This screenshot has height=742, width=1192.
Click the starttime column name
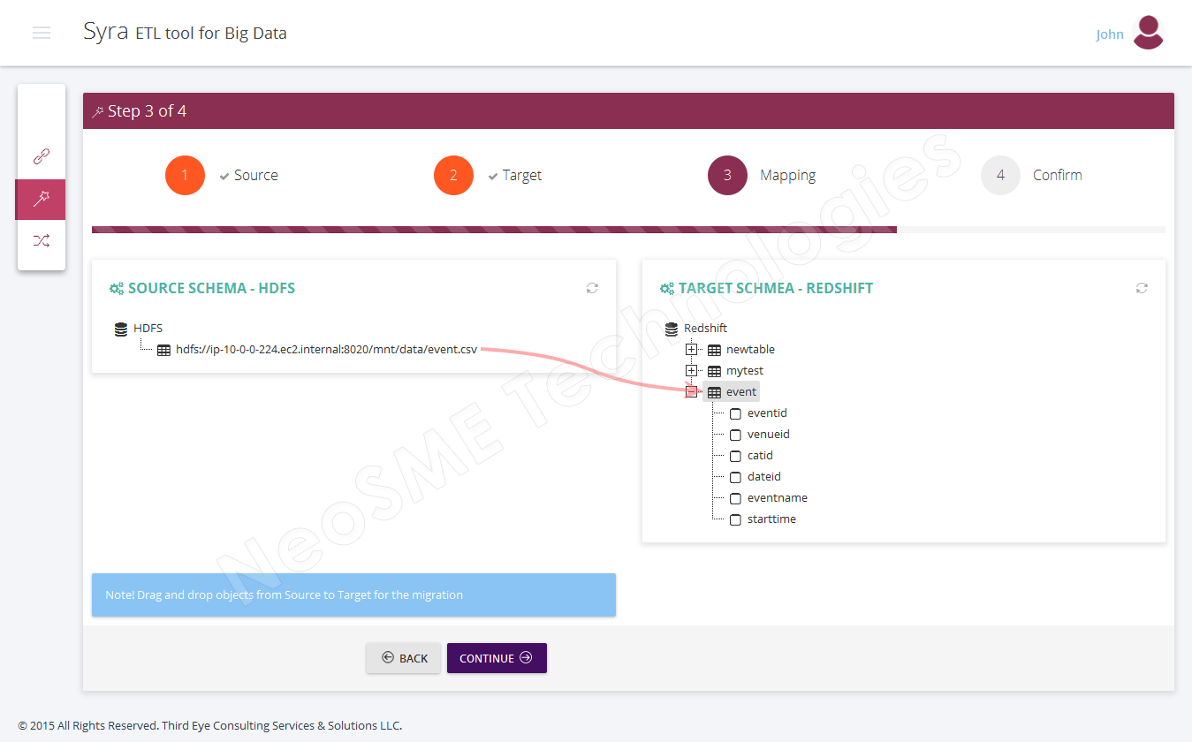tap(771, 519)
